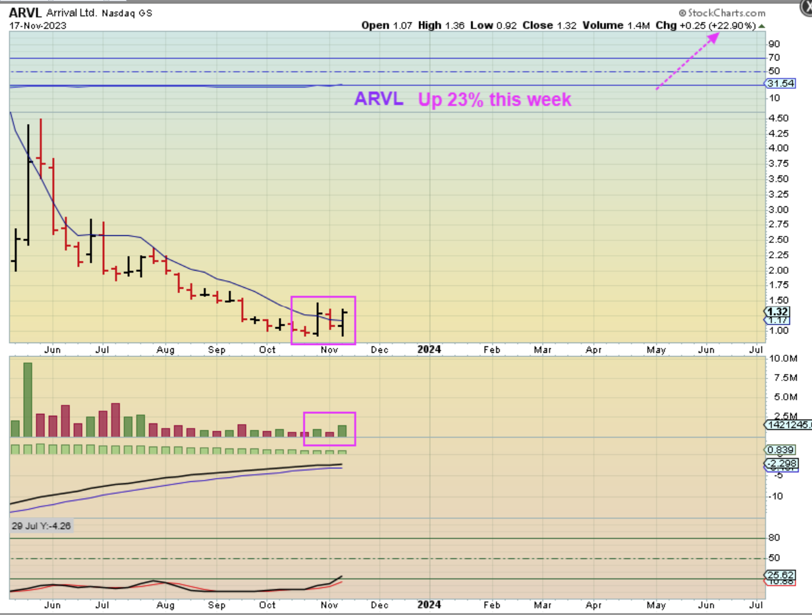Click the 2024 label on the price chart time axis
Viewport: 812px width, 615px height.
coord(429,350)
